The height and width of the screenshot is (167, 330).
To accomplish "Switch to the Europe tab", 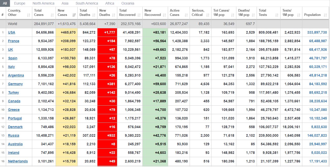I will pos(20,3).
